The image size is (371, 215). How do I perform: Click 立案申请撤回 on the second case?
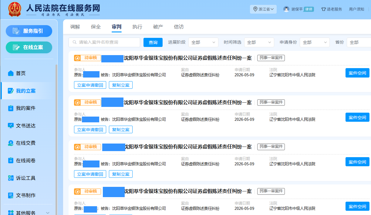[x=90, y=130]
